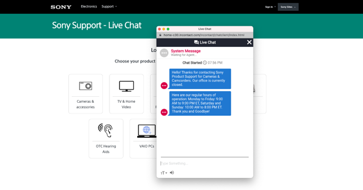Open the Electronics menu item

point(89,7)
